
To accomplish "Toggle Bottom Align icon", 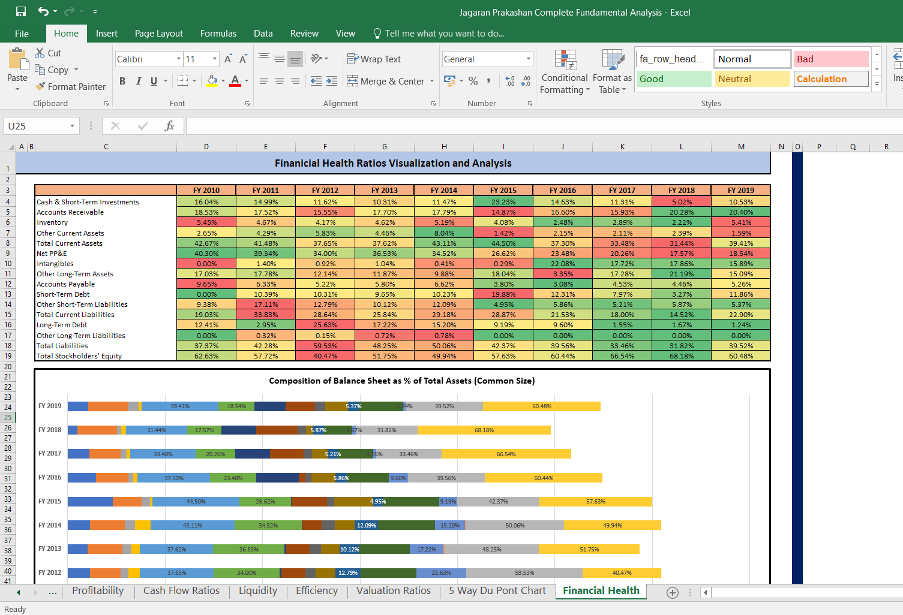I will pyautogui.click(x=295, y=59).
